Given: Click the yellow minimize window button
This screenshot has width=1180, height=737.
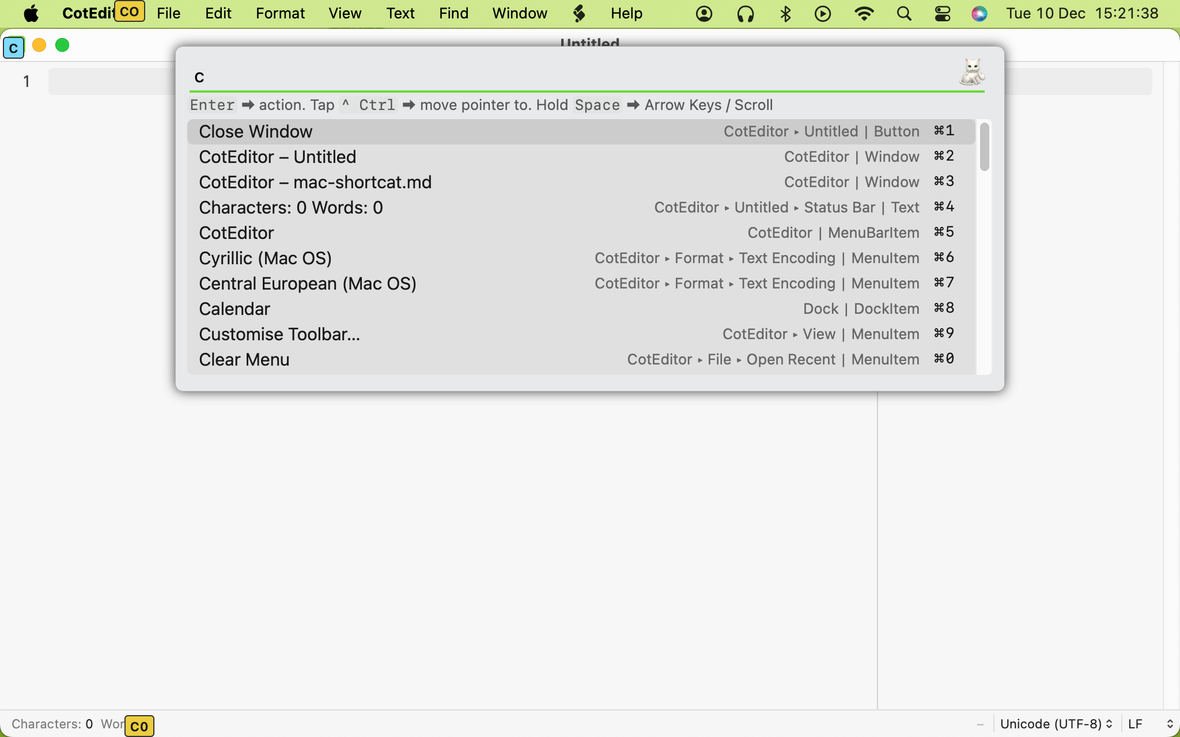Looking at the screenshot, I should [x=39, y=45].
